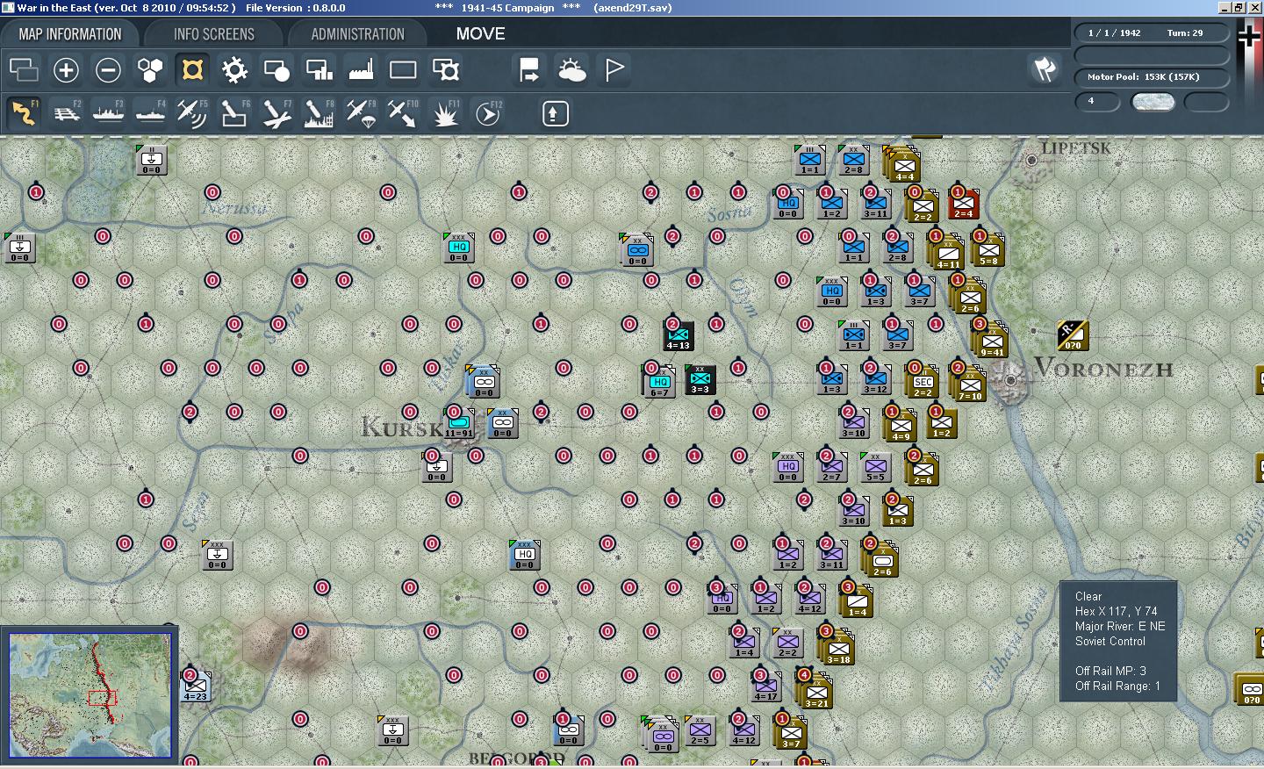Click the rectangle with fort symbol icon
The width and height of the screenshot is (1264, 769).
point(445,69)
